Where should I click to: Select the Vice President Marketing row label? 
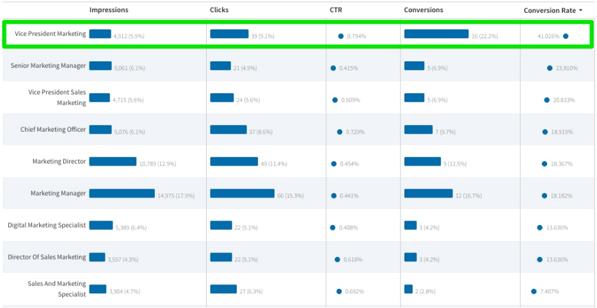(51, 34)
